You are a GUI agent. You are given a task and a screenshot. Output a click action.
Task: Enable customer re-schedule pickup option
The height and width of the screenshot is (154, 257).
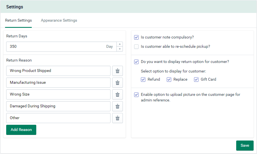(136, 47)
